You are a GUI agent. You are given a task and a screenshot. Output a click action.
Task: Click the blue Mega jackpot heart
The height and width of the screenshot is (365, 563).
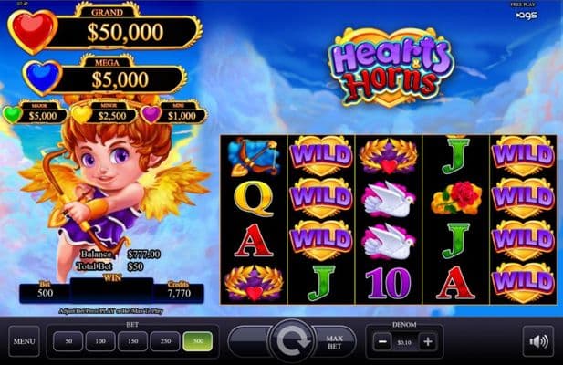pyautogui.click(x=42, y=78)
